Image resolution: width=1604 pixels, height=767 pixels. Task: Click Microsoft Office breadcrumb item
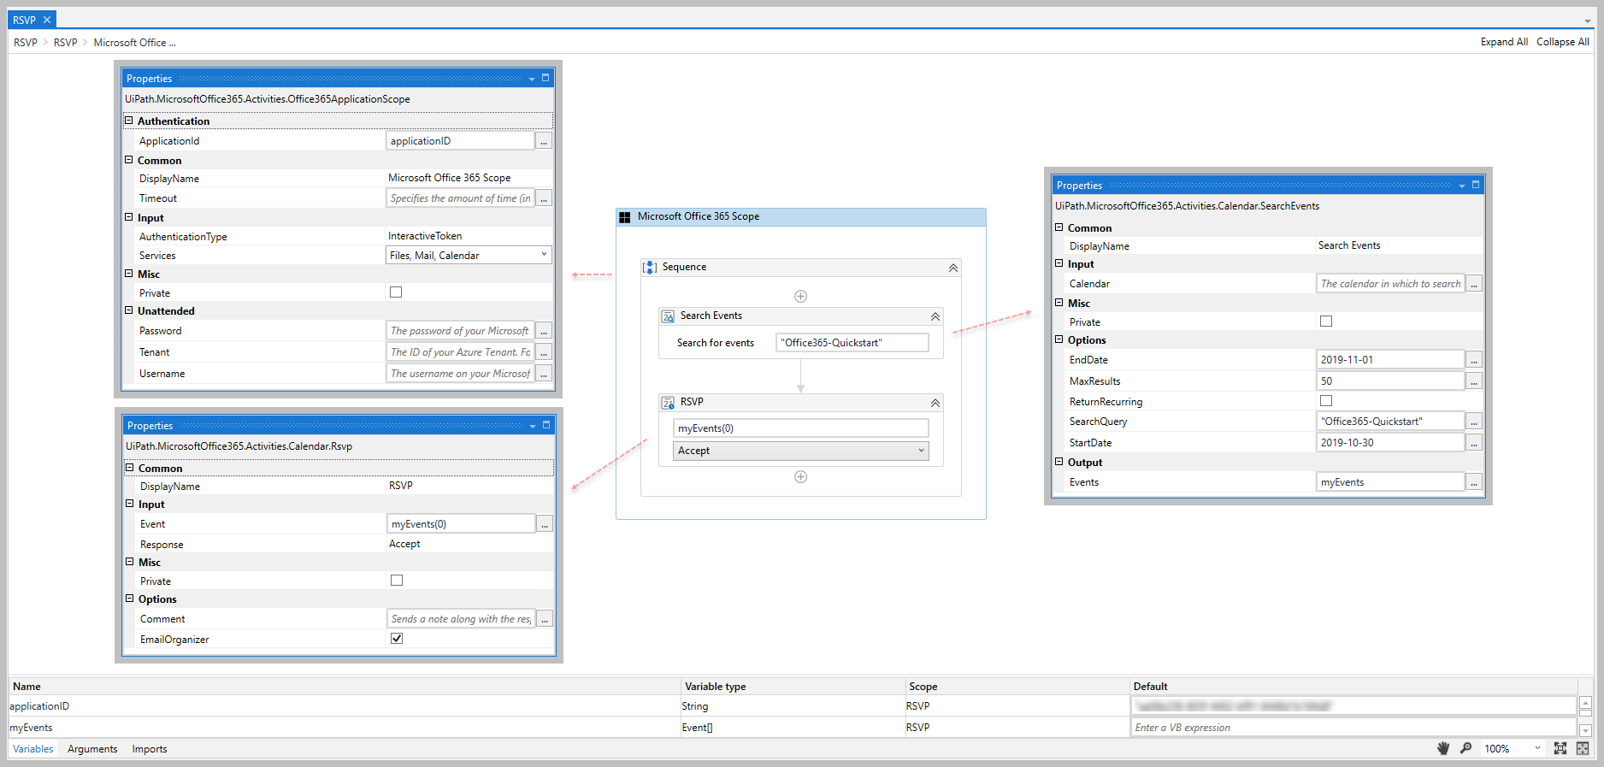pos(134,43)
